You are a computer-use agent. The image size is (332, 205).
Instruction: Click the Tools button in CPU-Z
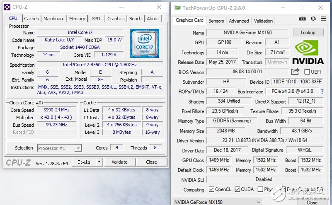click(x=84, y=162)
